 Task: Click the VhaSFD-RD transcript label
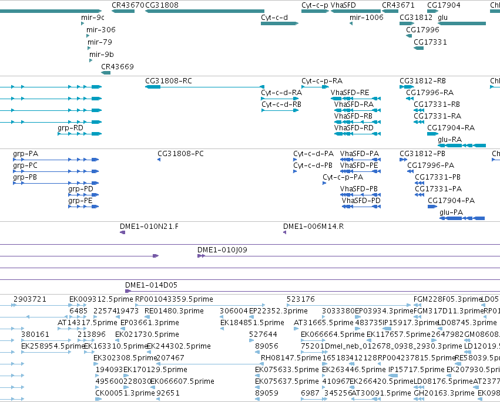tap(354, 128)
